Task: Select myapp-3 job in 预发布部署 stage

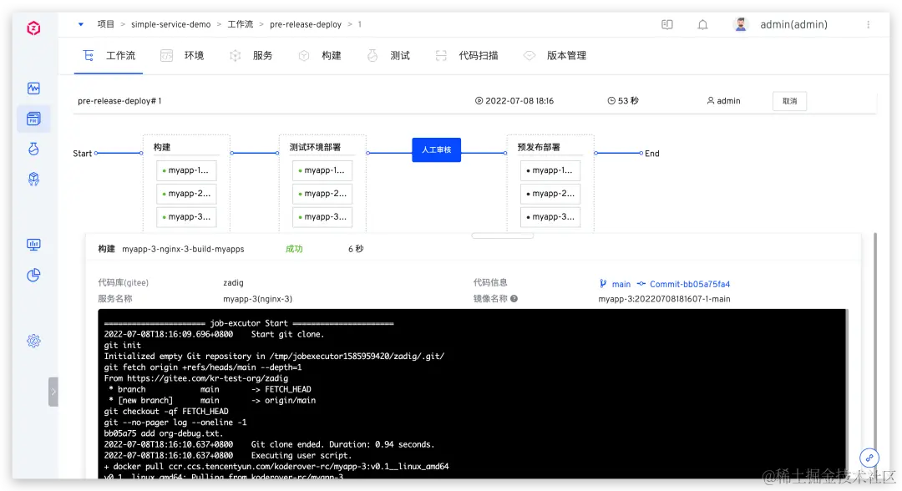Action: (550, 217)
